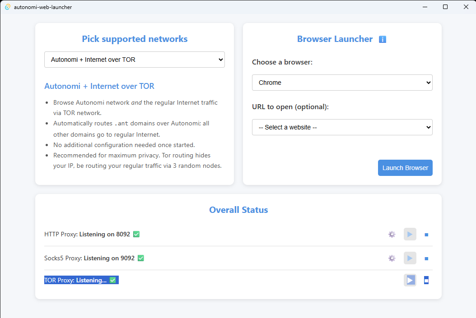The image size is (476, 318).
Task: Open the Select a website dropdown
Action: click(x=342, y=127)
